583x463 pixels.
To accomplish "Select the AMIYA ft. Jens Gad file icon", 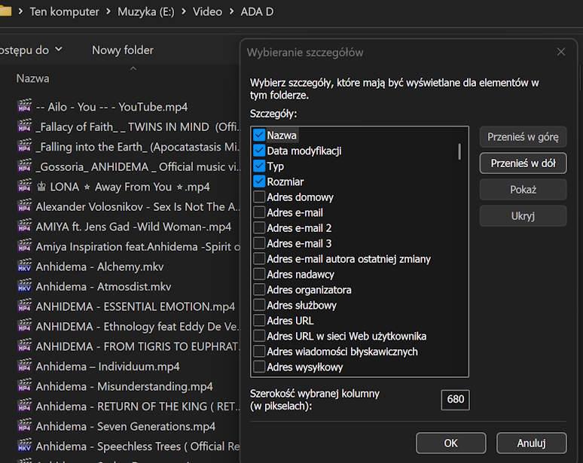I will tap(24, 227).
